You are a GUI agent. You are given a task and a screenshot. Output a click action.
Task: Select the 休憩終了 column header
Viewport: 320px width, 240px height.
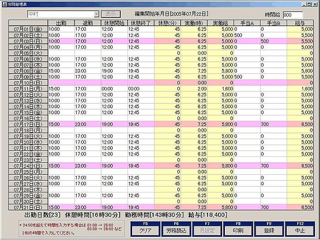141,23
